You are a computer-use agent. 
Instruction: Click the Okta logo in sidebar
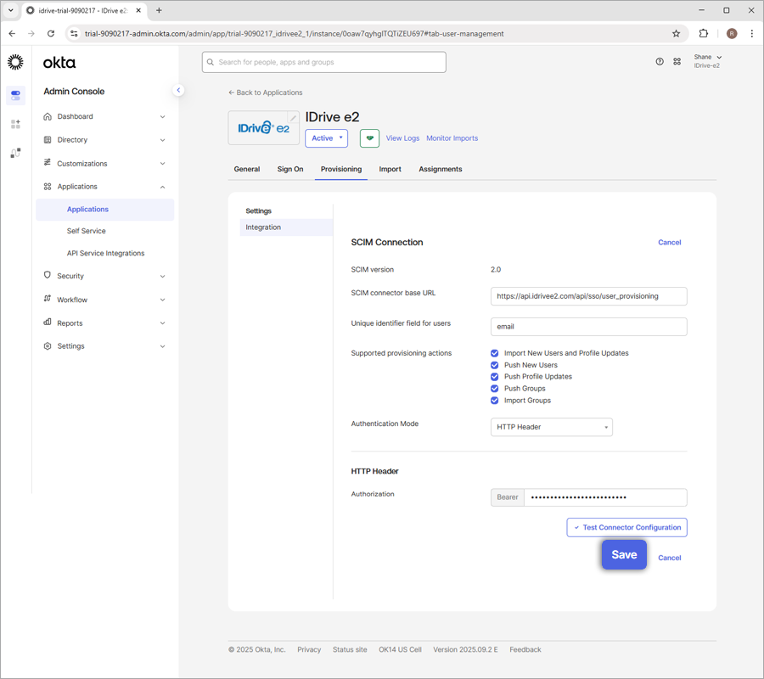(59, 62)
